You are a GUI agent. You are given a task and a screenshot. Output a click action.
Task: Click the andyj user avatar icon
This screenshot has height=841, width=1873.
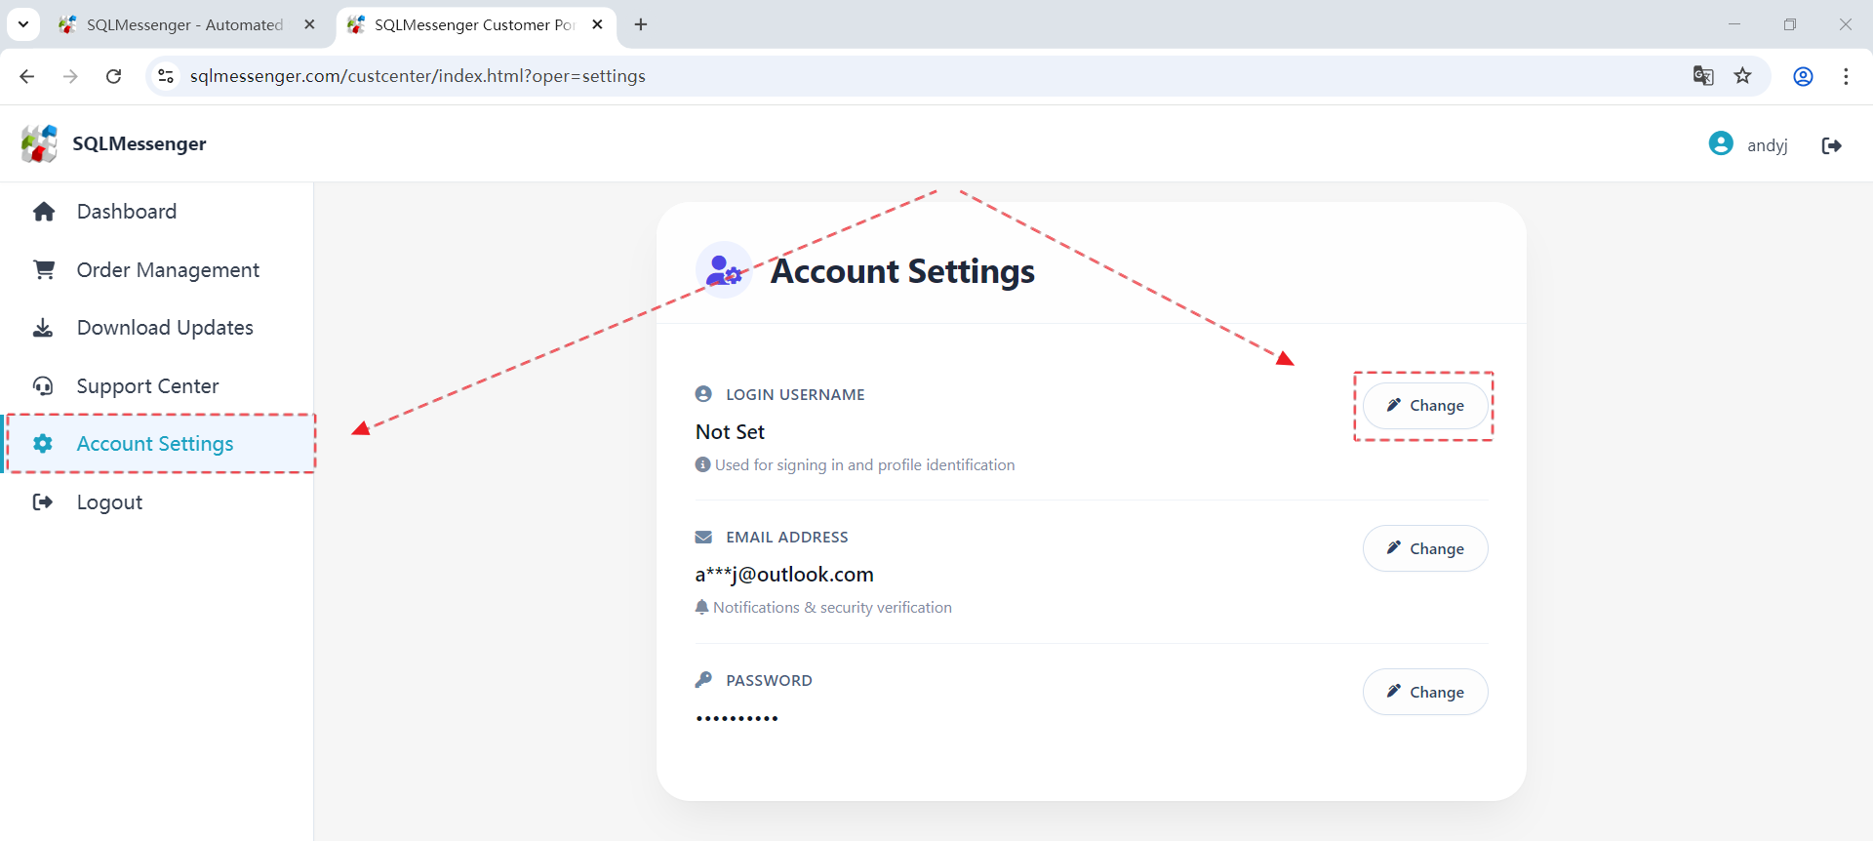coord(1721,144)
